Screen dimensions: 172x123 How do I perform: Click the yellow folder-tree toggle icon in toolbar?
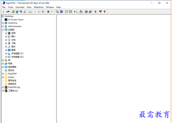4,12
